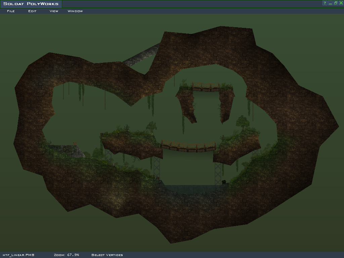
Task: Click the question mark help icon
Action: 325,3
